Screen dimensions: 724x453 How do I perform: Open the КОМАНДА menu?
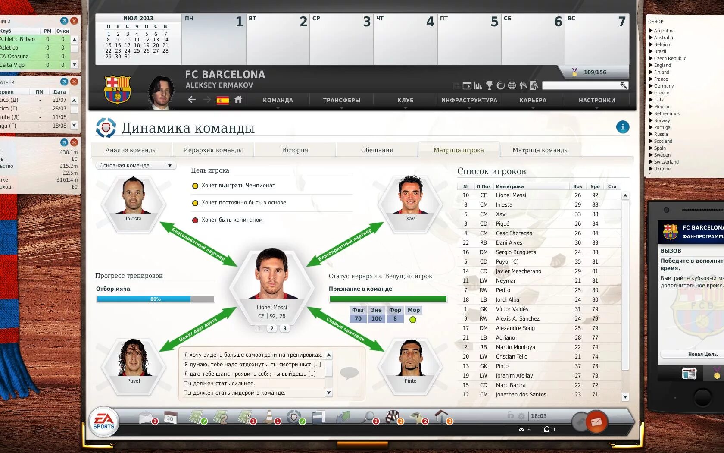[278, 100]
